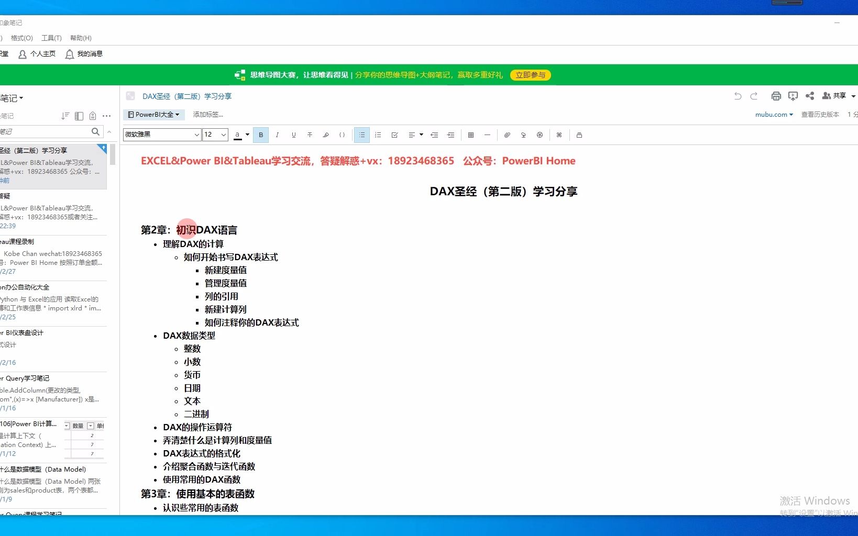The width and height of the screenshot is (858, 536).
Task: Open the font family combo box
Action: tap(162, 135)
